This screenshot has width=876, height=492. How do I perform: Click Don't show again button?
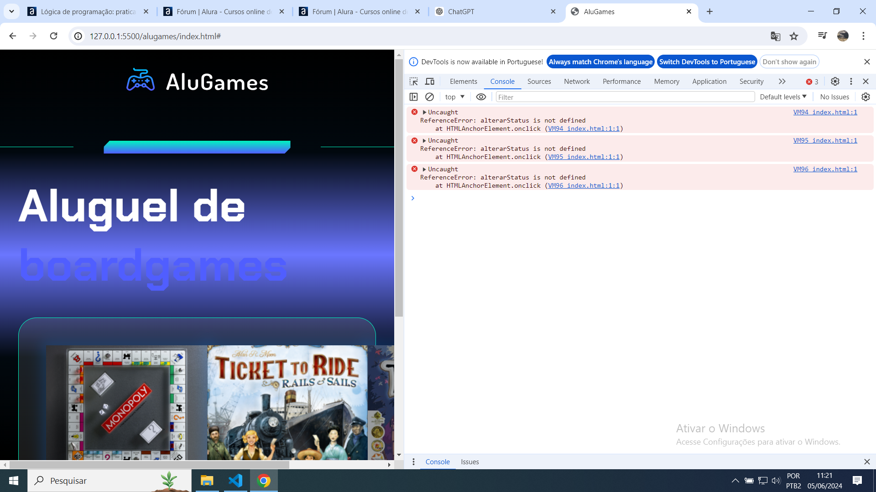pos(789,62)
